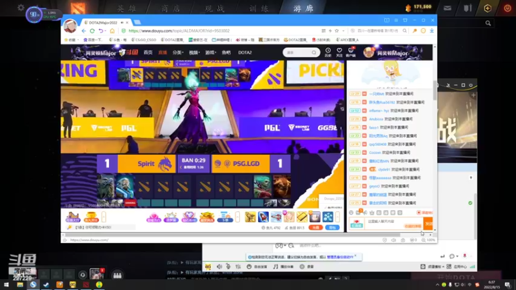Open Dota 2 观战 watch tab
This screenshot has height=290, width=516.
(215, 8)
